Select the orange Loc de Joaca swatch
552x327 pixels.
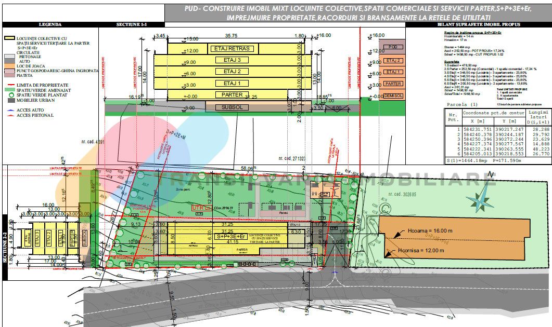[9, 66]
